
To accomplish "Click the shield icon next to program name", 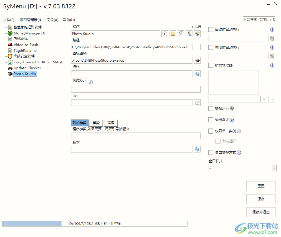I will click(x=197, y=34).
